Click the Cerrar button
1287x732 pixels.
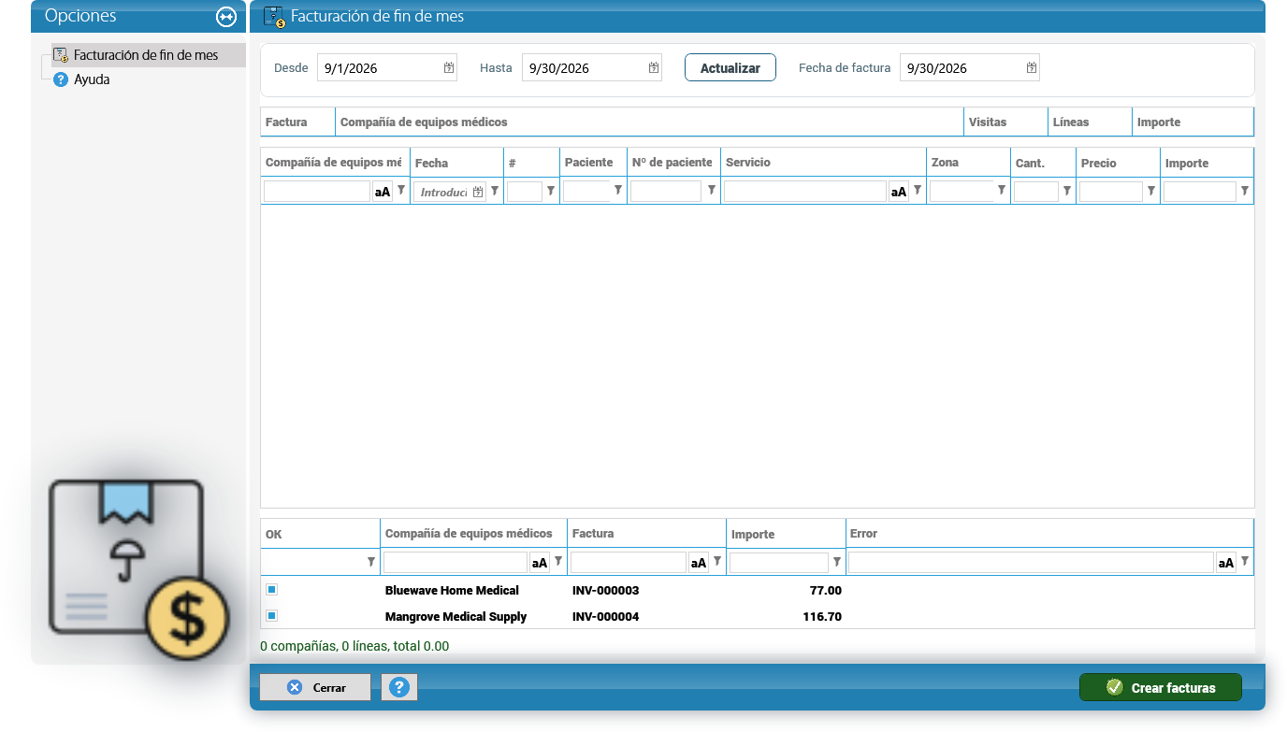tap(315, 687)
